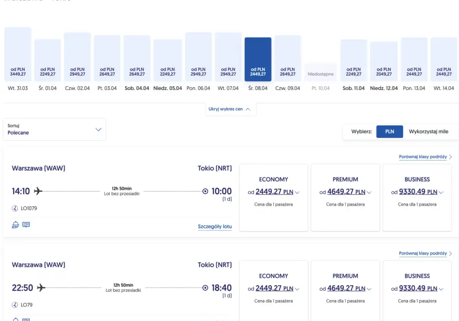Expand Economy 2449,27 PLN fare for 22:50 flight
This screenshot has width=459, height=321.
click(x=274, y=288)
